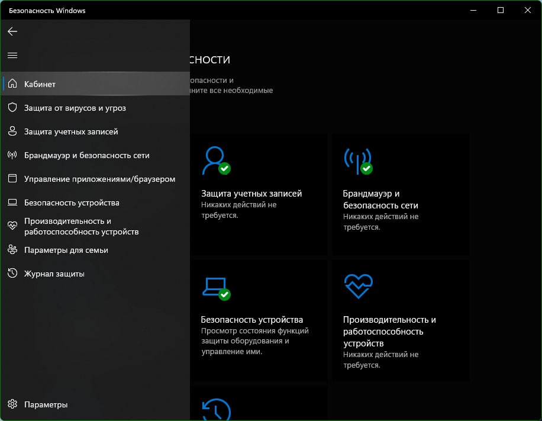
Task: Click the family icon in sidebar
Action: tap(12, 250)
